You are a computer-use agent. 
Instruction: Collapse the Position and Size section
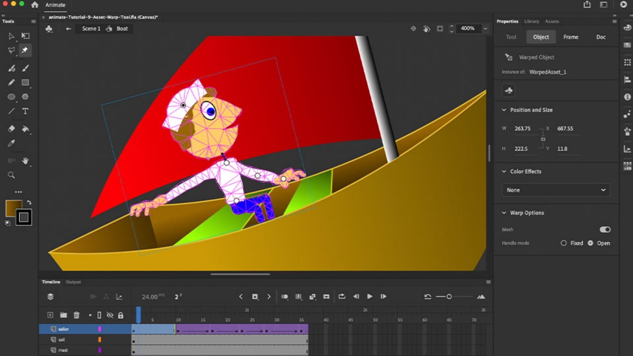click(504, 110)
